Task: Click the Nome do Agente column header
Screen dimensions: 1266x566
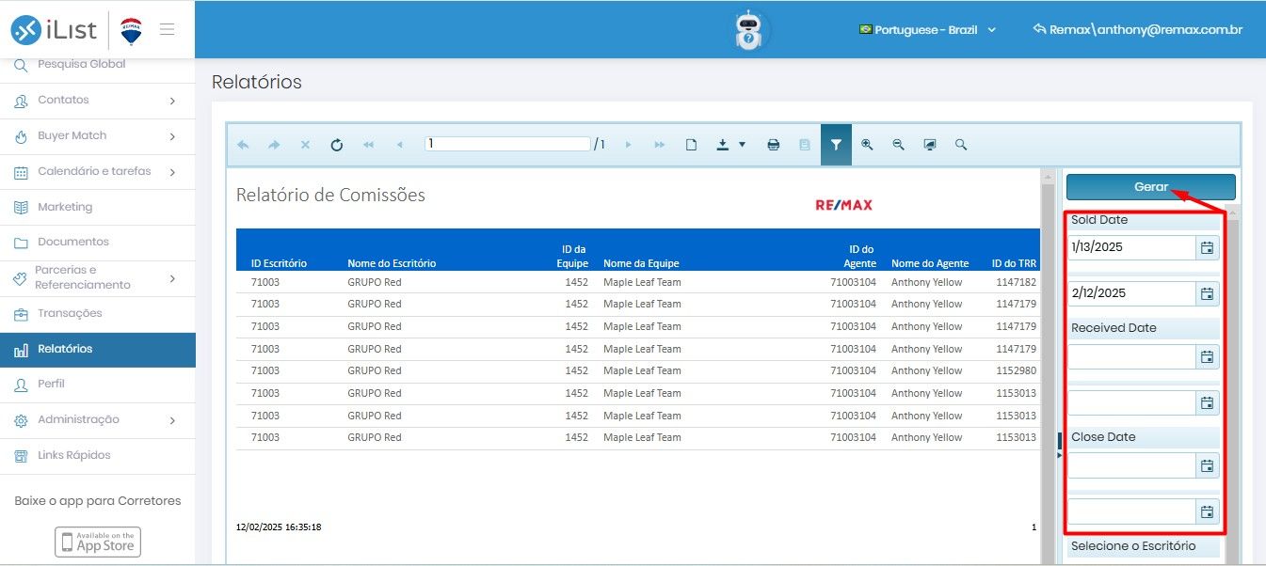Action: tap(930, 264)
